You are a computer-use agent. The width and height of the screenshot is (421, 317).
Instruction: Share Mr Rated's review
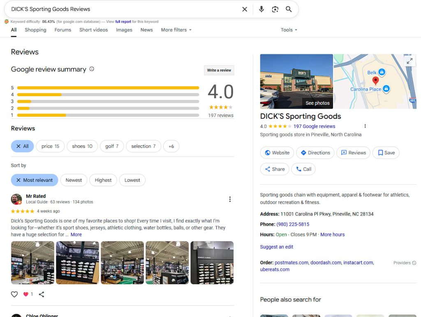tap(42, 294)
